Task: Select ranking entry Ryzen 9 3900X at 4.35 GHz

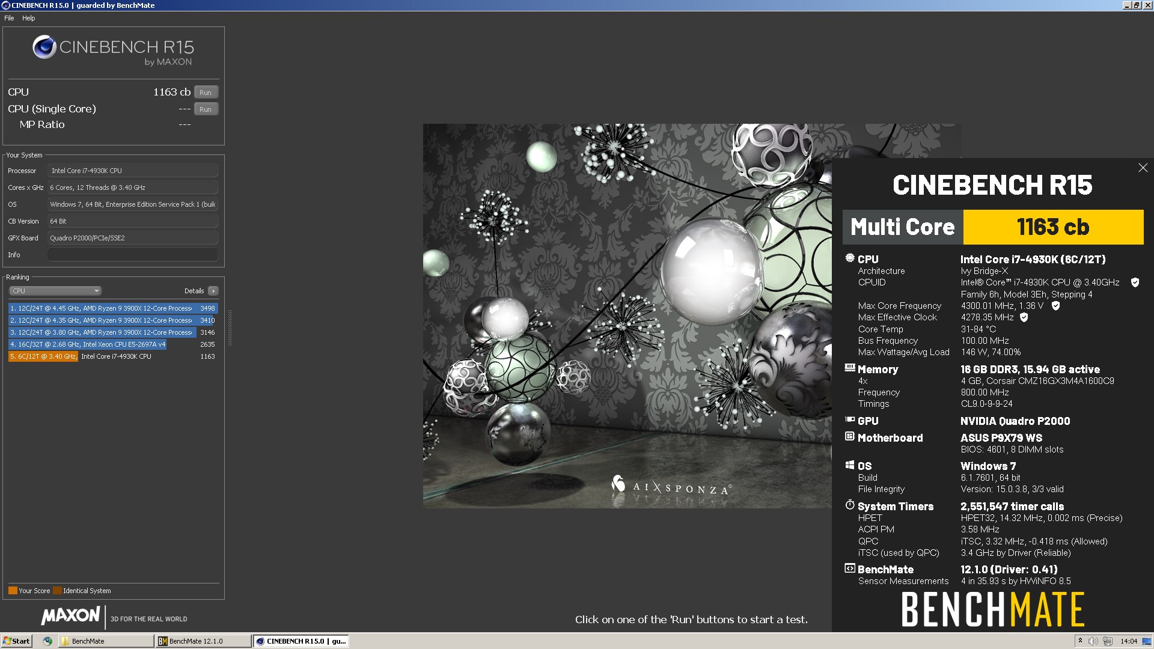Action: coord(112,320)
